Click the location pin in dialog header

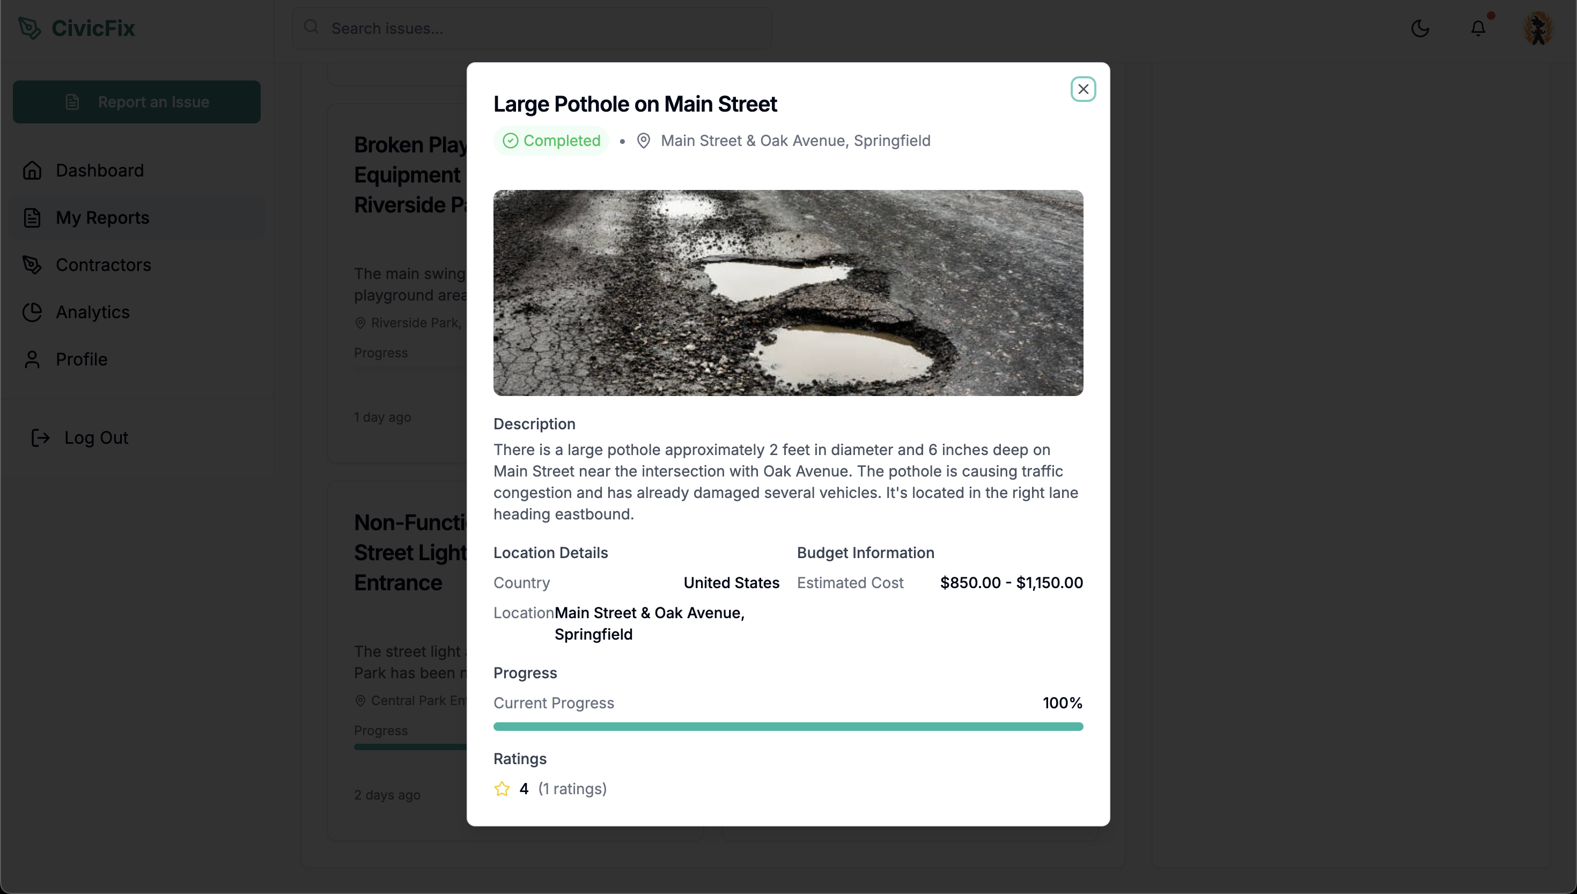click(643, 141)
